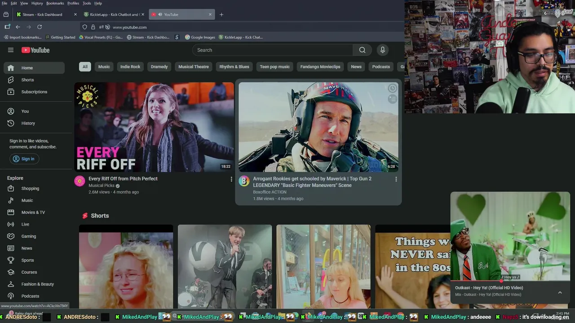
Task: Open Podcasts in the sidebar
Action: click(x=34, y=296)
